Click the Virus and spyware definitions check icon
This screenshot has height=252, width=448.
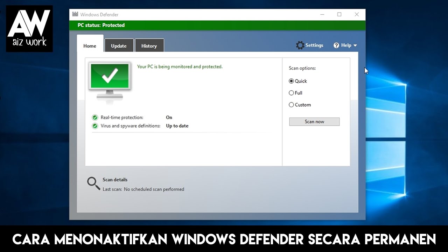[95, 126]
